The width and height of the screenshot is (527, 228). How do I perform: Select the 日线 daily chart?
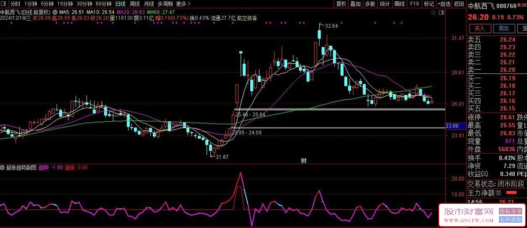(120, 4)
